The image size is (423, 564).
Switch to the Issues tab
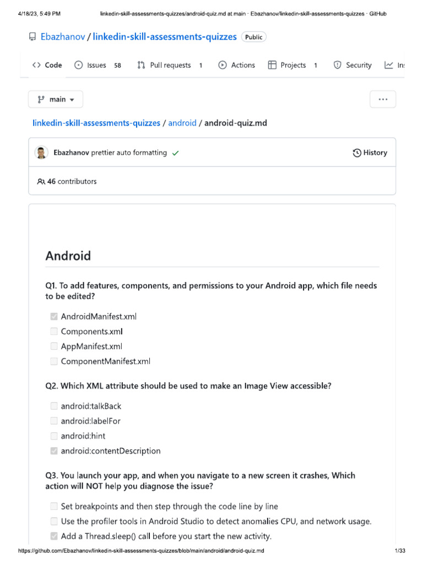click(97, 65)
